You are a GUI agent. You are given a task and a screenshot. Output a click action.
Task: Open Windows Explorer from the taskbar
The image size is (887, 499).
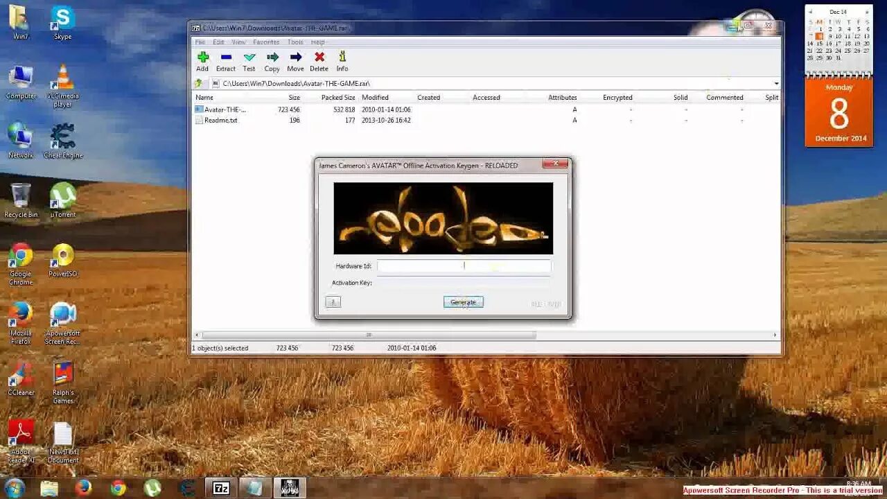pyautogui.click(x=49, y=488)
